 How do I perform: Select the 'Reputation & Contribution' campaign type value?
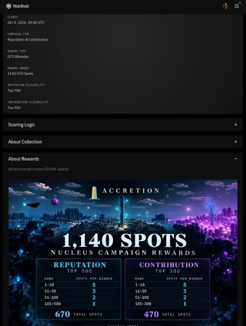[28, 39]
